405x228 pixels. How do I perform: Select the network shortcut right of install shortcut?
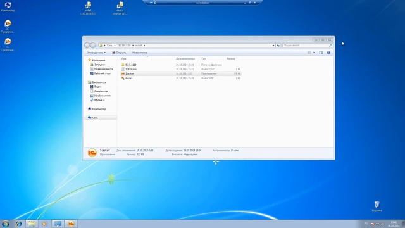tap(120, 8)
